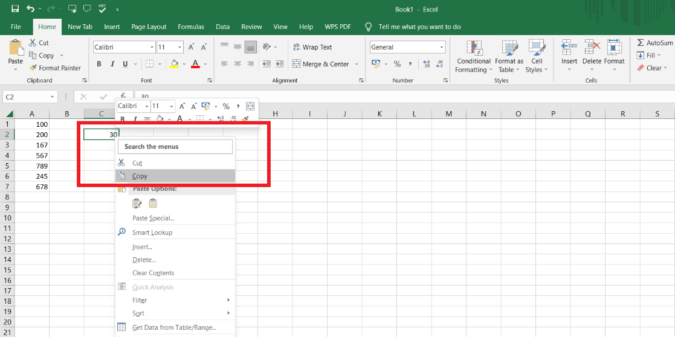Click the Select All corner triangle of the sheet
This screenshot has height=337, width=675.
[10, 114]
